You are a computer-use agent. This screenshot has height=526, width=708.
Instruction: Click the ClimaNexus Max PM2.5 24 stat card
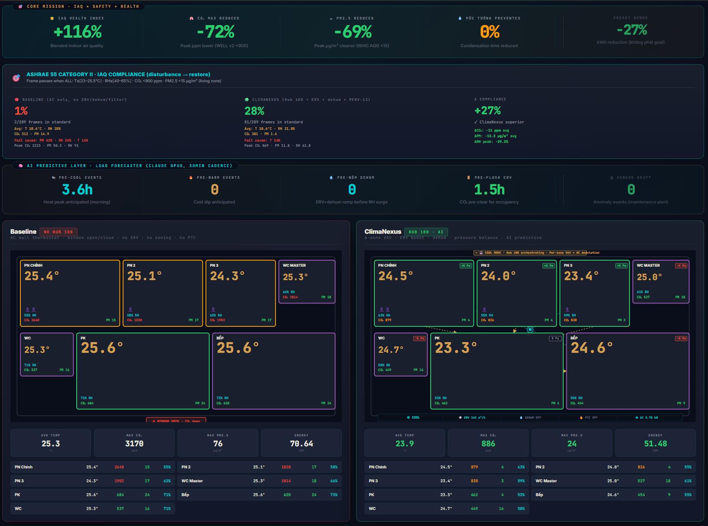coord(572,443)
